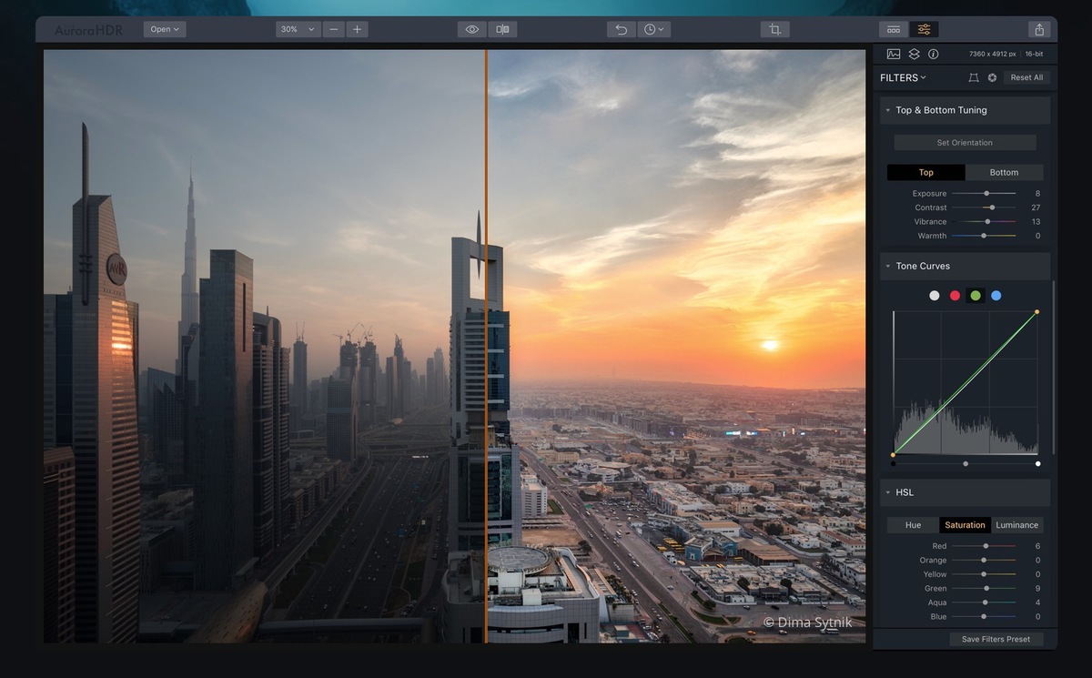Click the Share export icon
Image resolution: width=1092 pixels, height=678 pixels.
tap(1038, 29)
